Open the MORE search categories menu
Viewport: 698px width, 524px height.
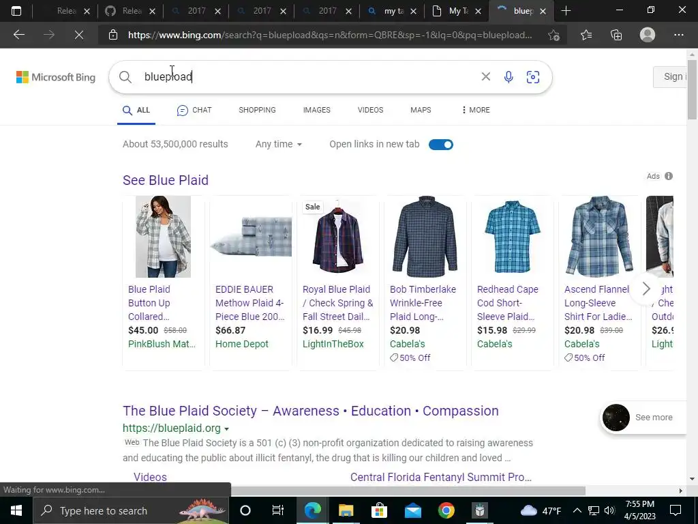tap(476, 110)
